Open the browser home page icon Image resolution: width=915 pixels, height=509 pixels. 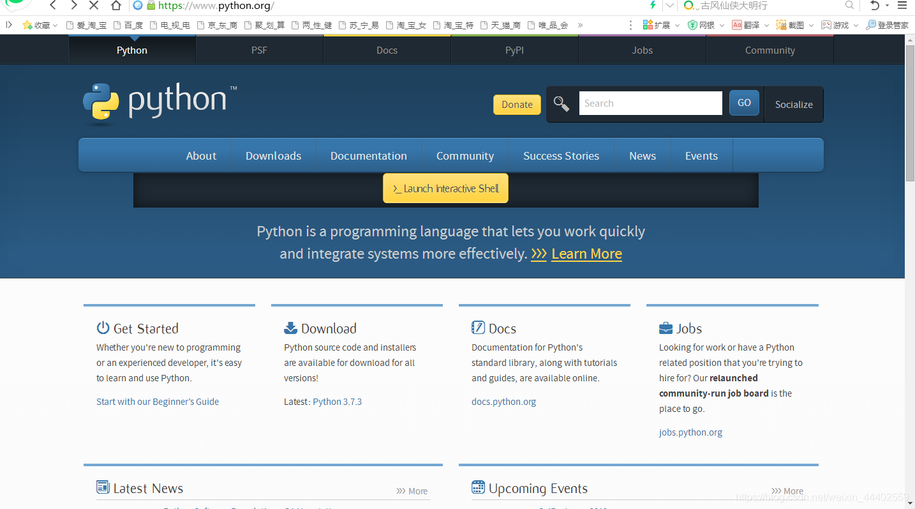(x=115, y=6)
